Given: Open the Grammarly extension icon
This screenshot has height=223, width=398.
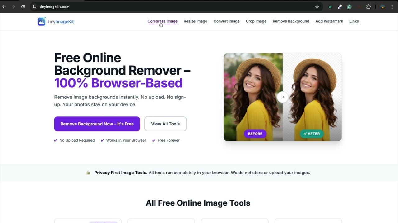Looking at the screenshot, I should [349, 7].
